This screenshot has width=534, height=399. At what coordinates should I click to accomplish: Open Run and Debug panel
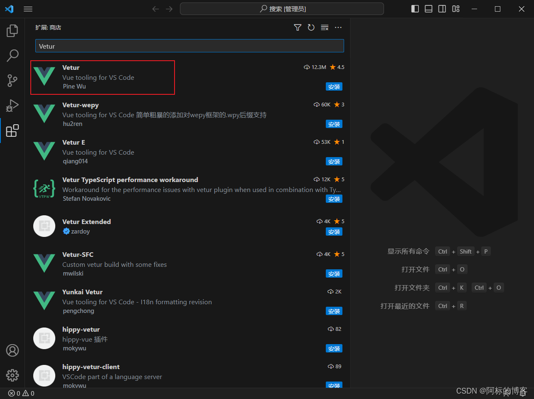tap(12, 106)
